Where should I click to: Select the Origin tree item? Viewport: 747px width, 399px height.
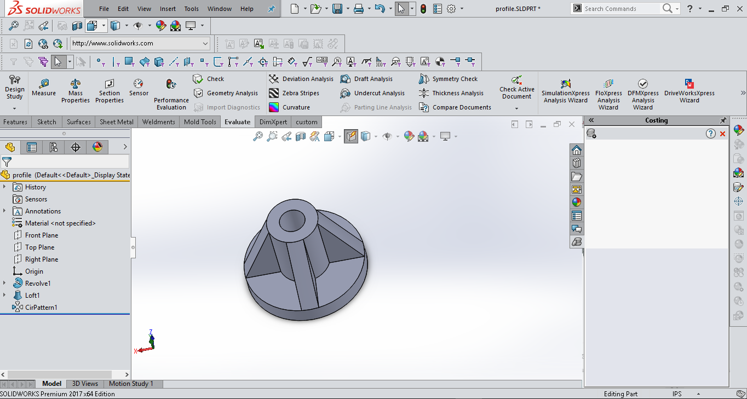click(x=28, y=271)
